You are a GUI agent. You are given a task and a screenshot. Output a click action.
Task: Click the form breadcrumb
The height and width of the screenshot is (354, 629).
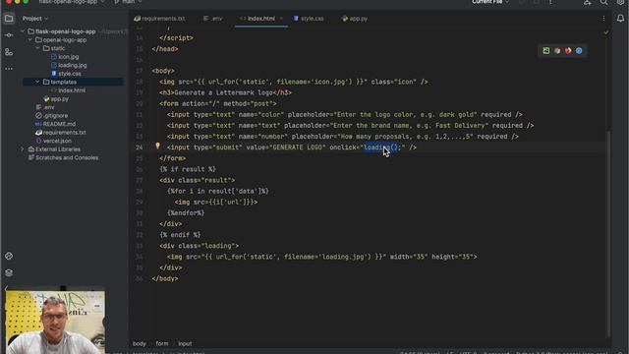162,343
